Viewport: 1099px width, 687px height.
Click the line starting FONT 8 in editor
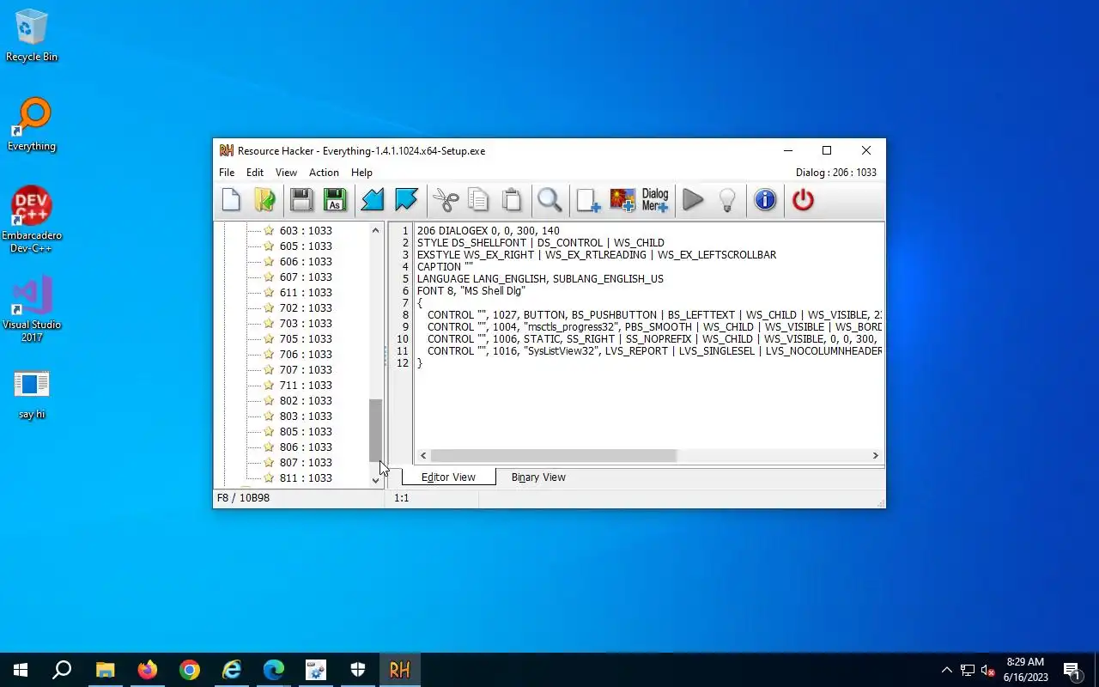click(x=471, y=291)
